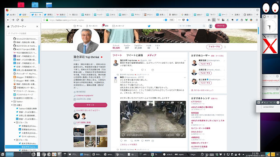This screenshot has width=280, height=157.
Task: Click the blue bookmark star in address bar
Action: [188, 20]
